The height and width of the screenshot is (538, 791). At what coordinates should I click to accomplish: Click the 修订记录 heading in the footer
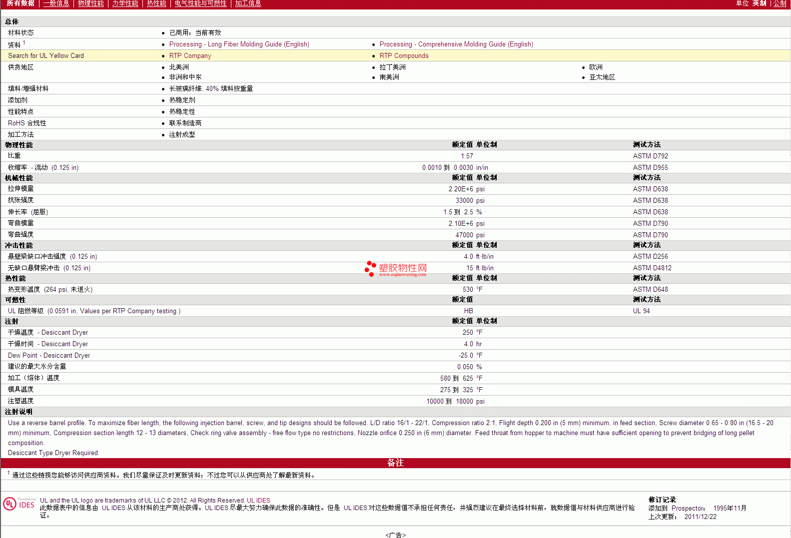(662, 500)
